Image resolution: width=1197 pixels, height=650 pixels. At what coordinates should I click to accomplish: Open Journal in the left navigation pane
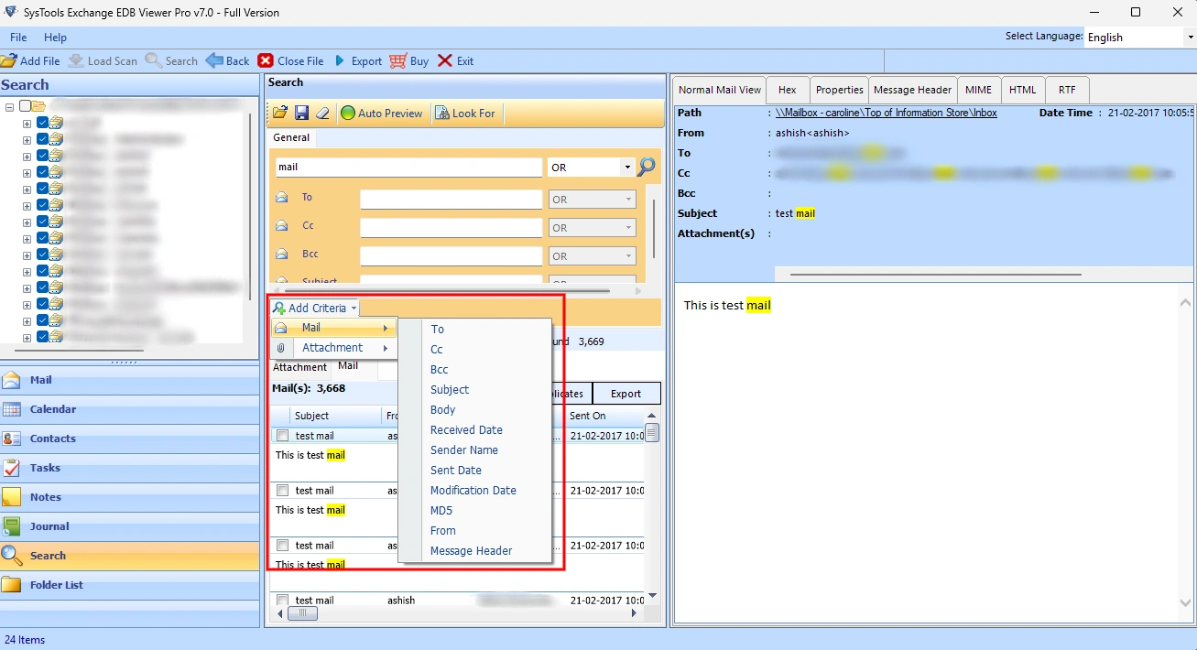(130, 526)
